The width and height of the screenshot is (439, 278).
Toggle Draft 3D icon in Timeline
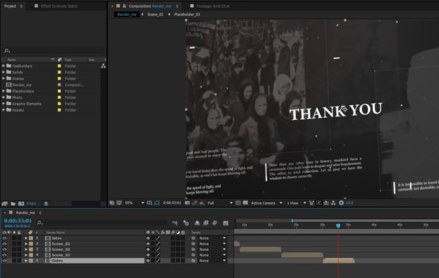(186, 223)
